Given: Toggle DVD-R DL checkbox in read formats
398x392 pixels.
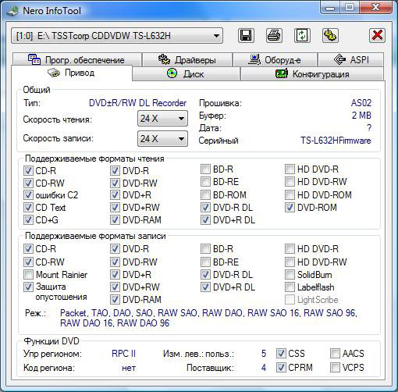Looking at the screenshot, I should 205,208.
